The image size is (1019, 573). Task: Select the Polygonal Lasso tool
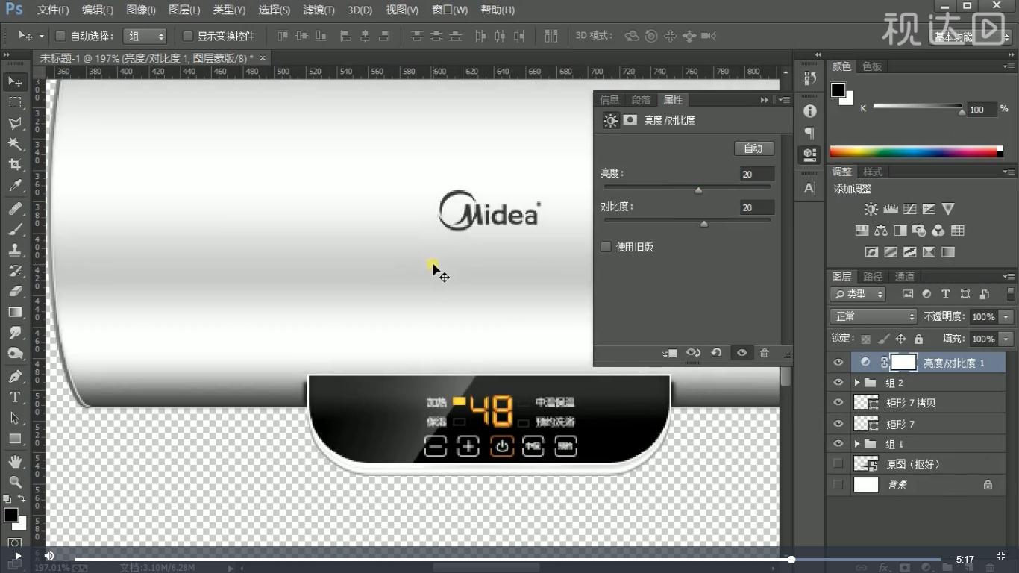click(x=15, y=123)
